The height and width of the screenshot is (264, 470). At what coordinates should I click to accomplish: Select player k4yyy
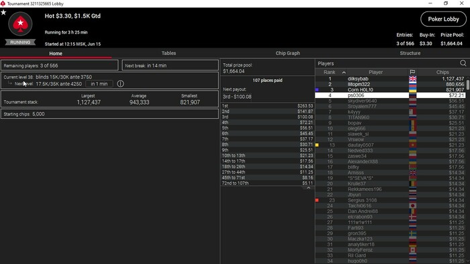click(390, 112)
